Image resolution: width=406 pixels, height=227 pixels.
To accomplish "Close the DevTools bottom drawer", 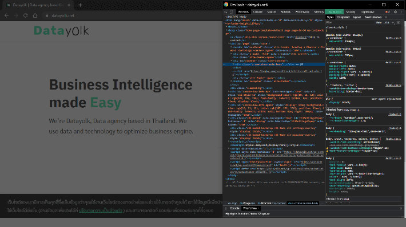I will 401,208.
